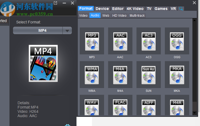
Task: Click the SUN label text
Action: pyautogui.click(x=148, y=91)
